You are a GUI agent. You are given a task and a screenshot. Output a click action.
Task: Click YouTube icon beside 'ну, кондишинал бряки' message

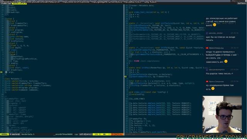pyautogui.click(x=207, y=81)
